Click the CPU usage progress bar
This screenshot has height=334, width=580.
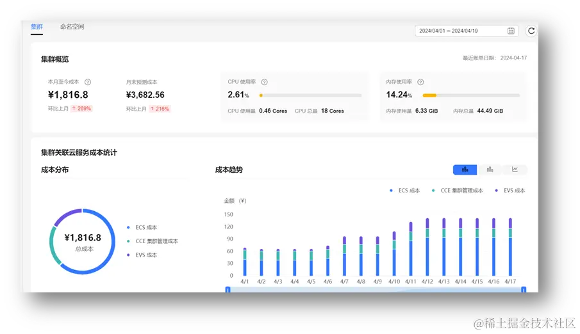pos(310,95)
